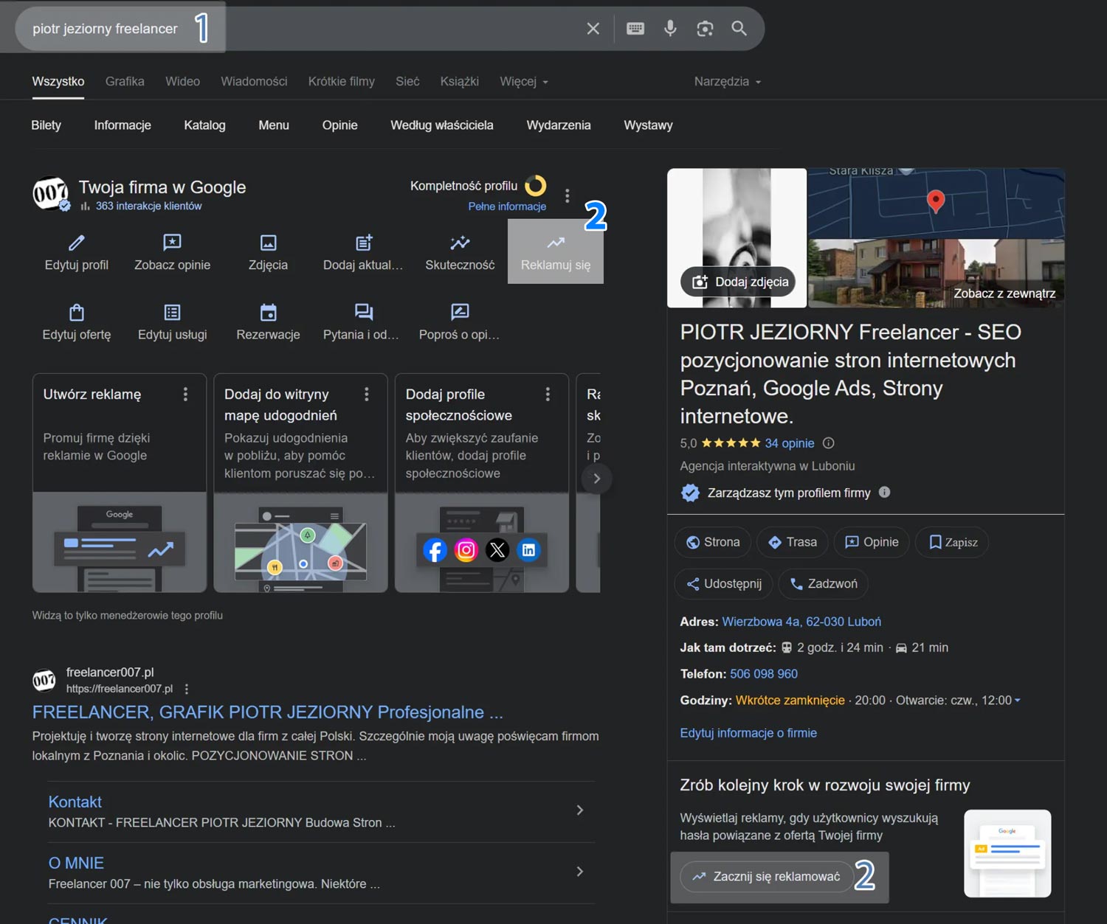
Task: Expand opening hours details arrow
Action: point(1018,701)
